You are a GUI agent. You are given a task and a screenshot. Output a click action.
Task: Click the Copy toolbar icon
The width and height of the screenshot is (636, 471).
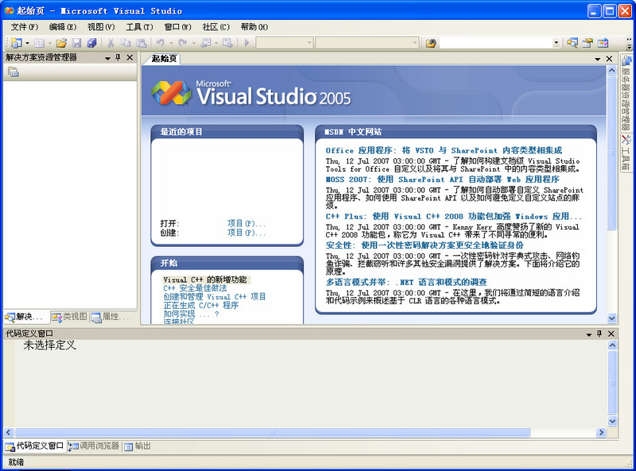click(x=126, y=43)
